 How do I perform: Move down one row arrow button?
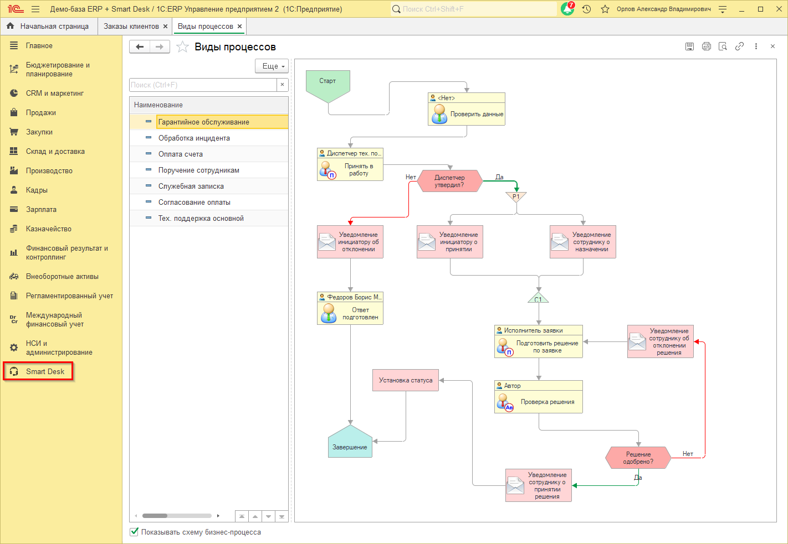[268, 516]
